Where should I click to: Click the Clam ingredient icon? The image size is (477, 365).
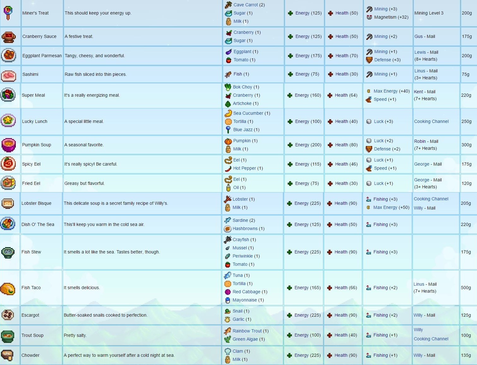coord(228,351)
